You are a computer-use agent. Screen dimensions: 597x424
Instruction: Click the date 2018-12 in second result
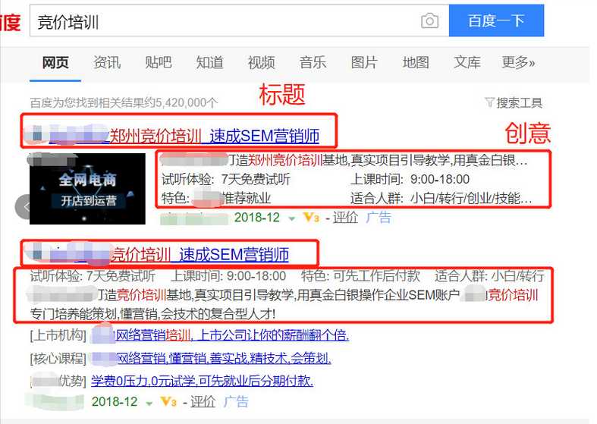pos(115,401)
